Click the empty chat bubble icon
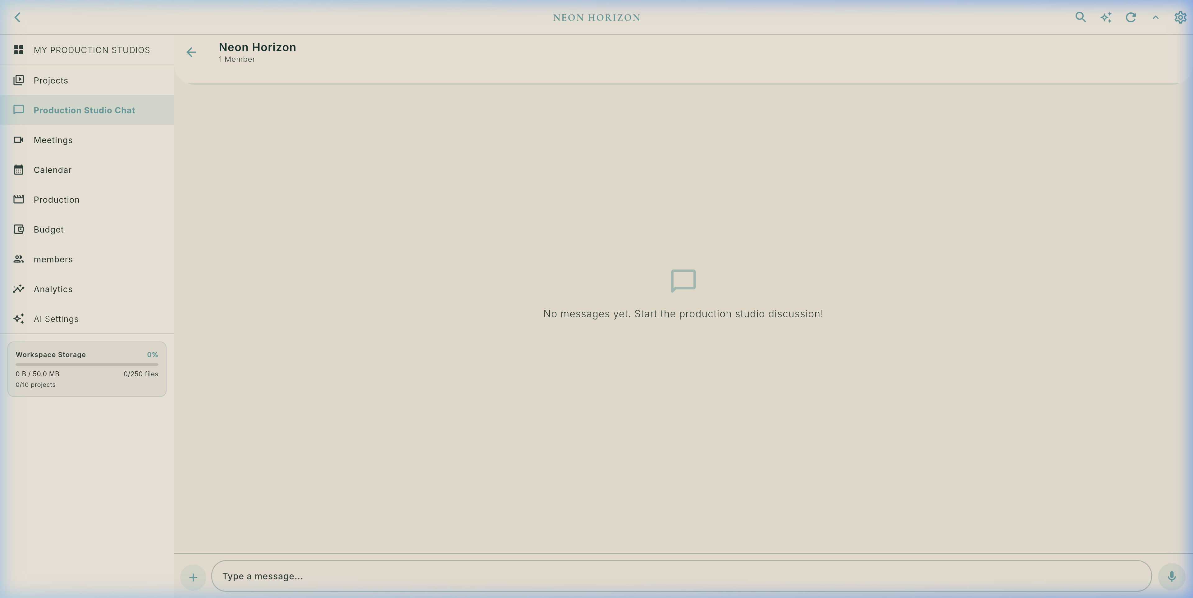 (683, 281)
